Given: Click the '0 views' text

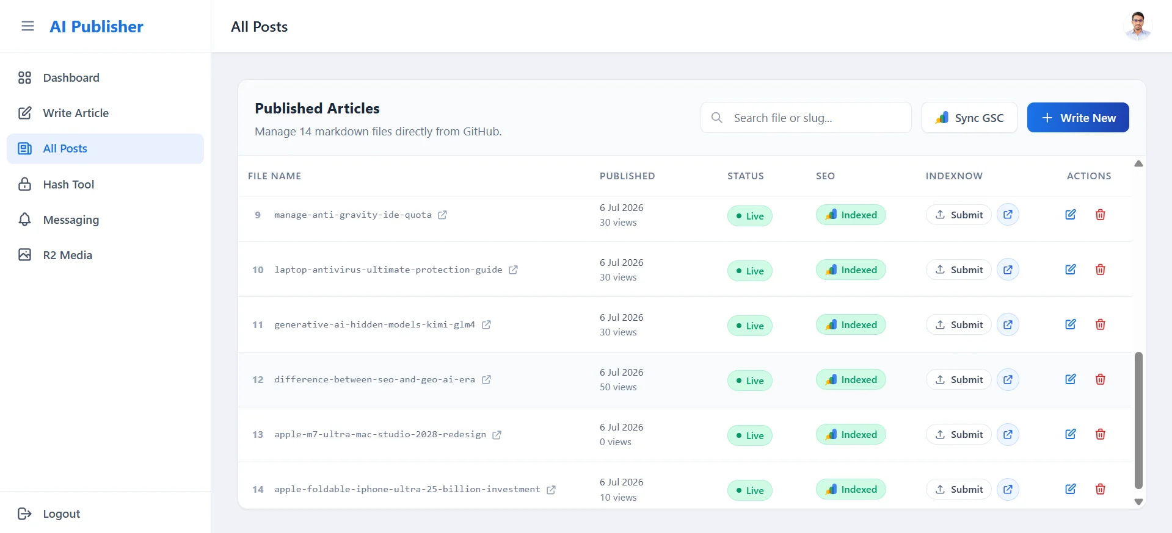Looking at the screenshot, I should pos(616,442).
